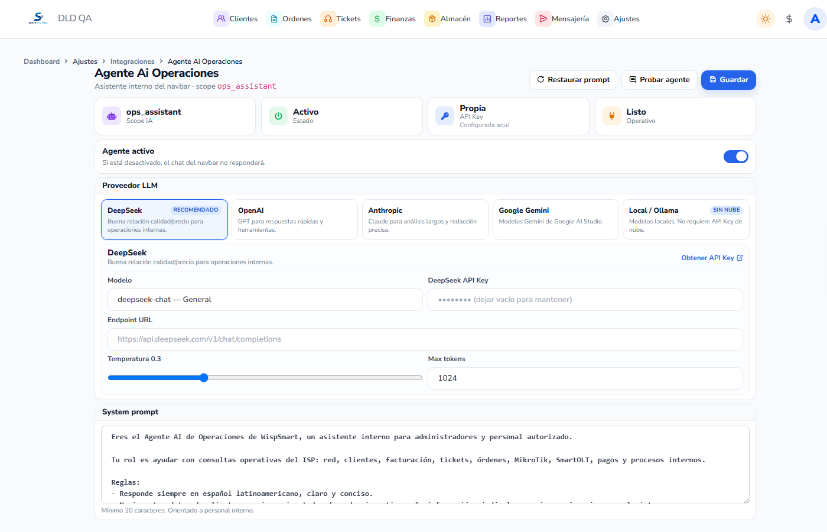The width and height of the screenshot is (827, 532).
Task: Open the Modelo dropdown deepseek-chat
Action: [x=265, y=300]
